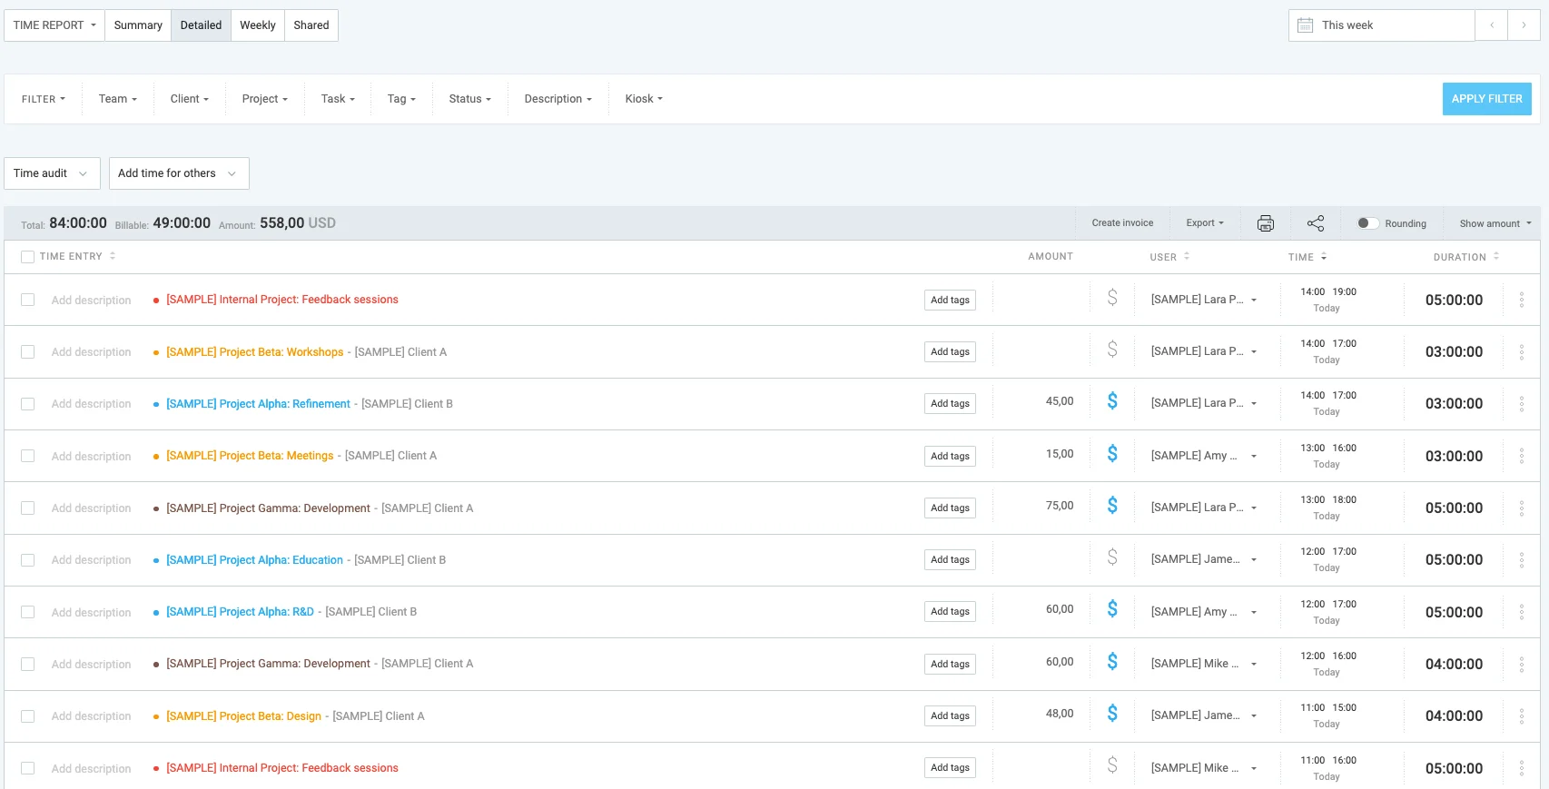Click the print icon in the toolbar
This screenshot has width=1549, height=789.
click(1265, 223)
